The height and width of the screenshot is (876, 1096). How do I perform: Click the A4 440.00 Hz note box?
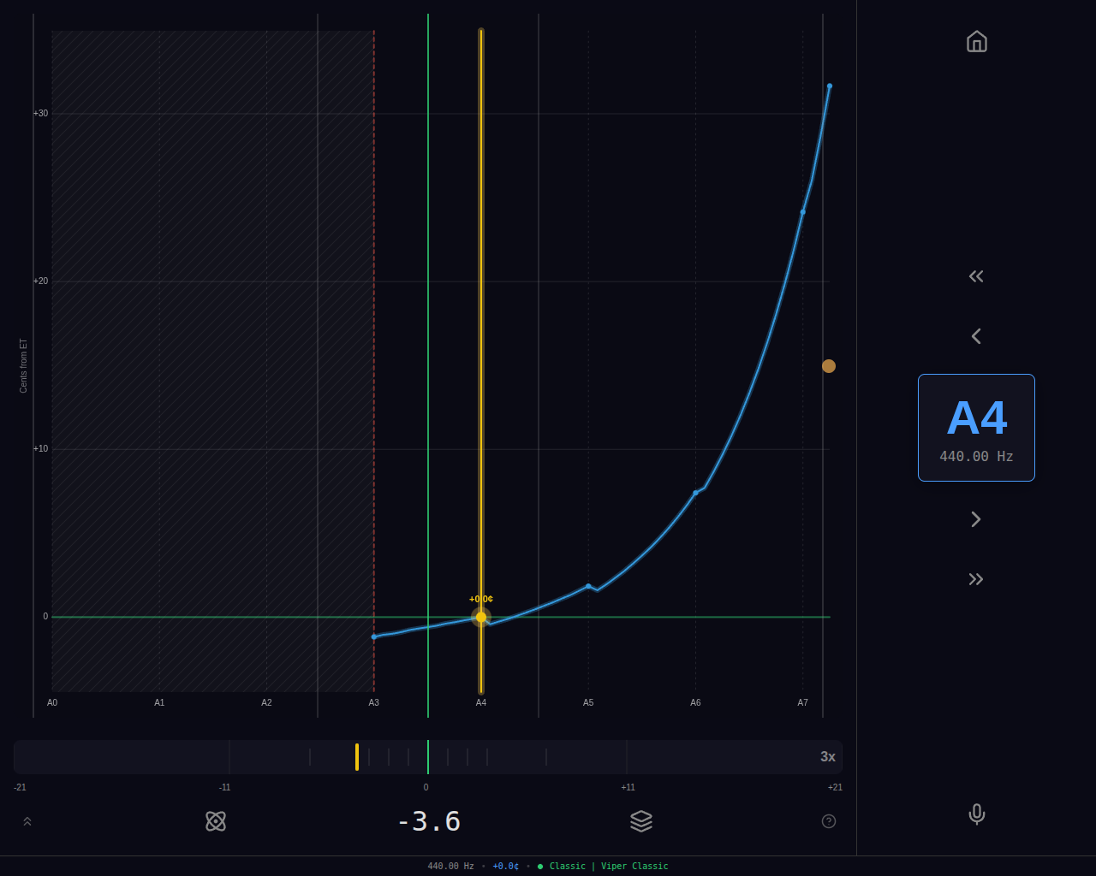click(x=976, y=428)
